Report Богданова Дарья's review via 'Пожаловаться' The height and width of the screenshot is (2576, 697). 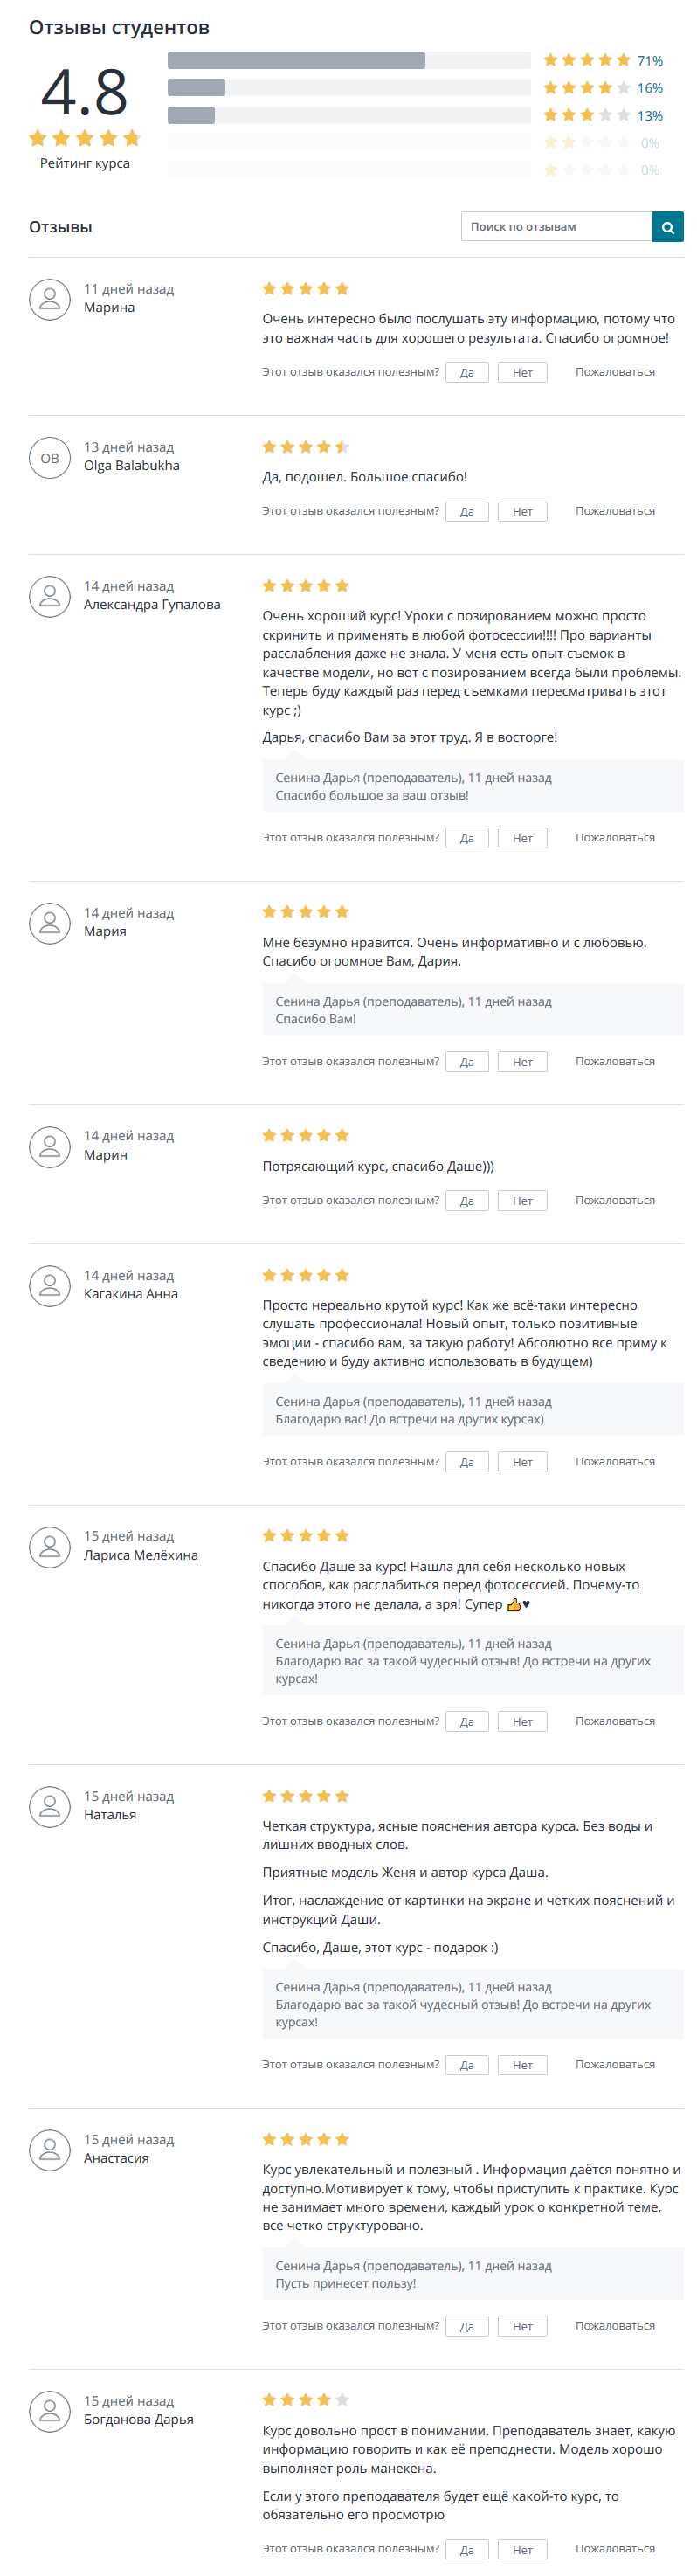tap(615, 2548)
